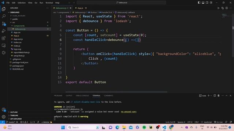Add a new terminal with plus
This screenshot has height=131, width=234.
(x=208, y=96)
